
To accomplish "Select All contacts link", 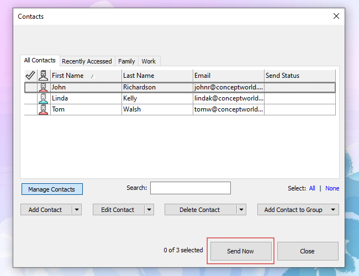I will [312, 188].
